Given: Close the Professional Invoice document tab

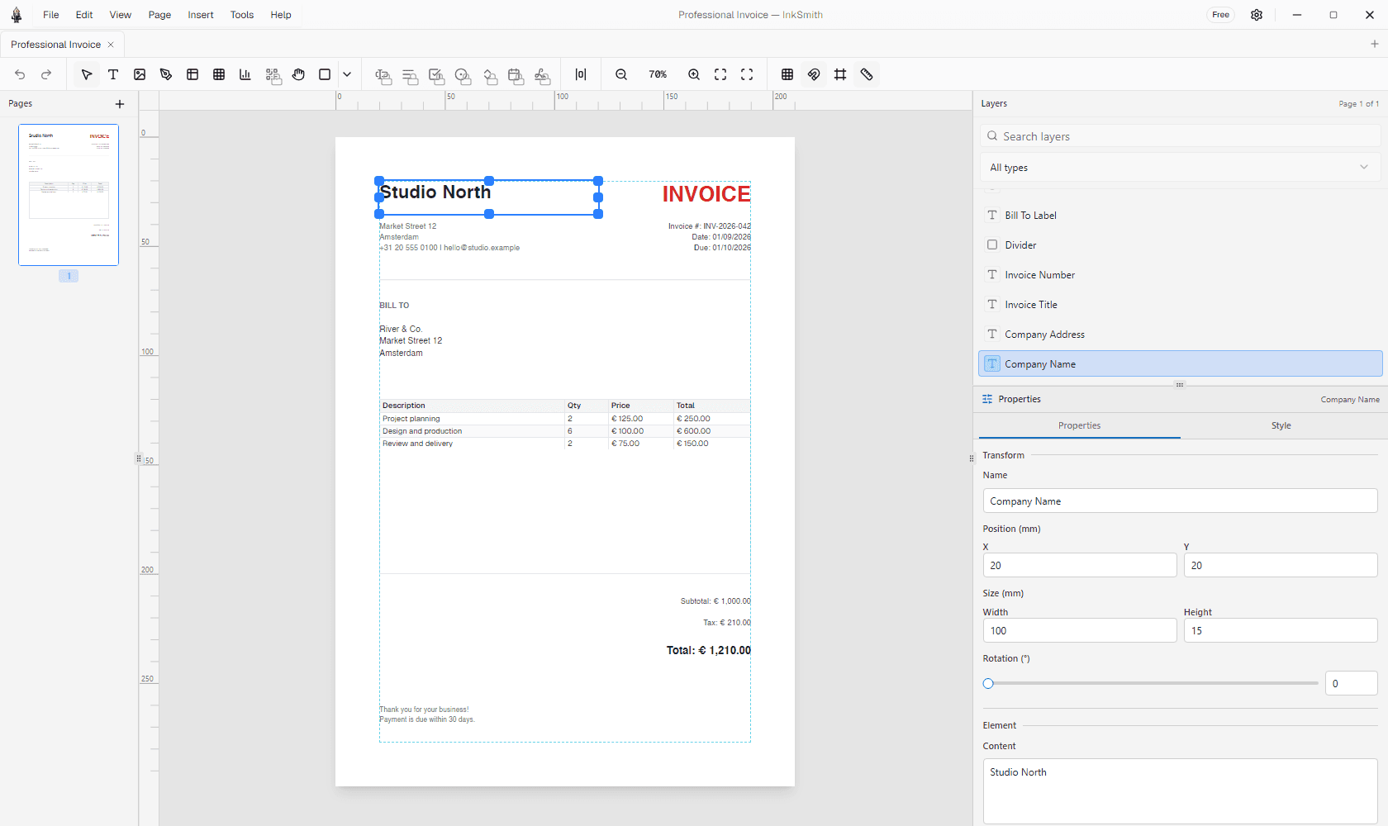Looking at the screenshot, I should point(111,45).
